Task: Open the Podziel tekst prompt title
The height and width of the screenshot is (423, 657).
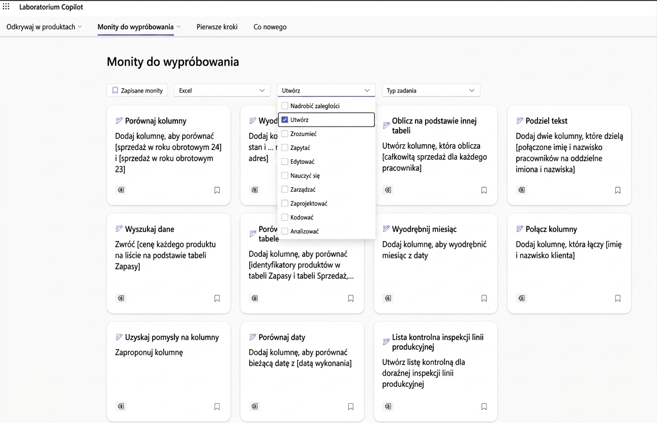Action: click(x=547, y=121)
